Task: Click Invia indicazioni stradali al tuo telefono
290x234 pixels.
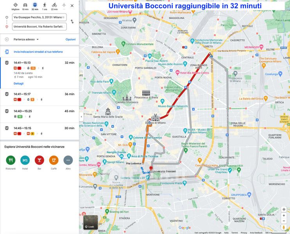Action: (x=38, y=51)
